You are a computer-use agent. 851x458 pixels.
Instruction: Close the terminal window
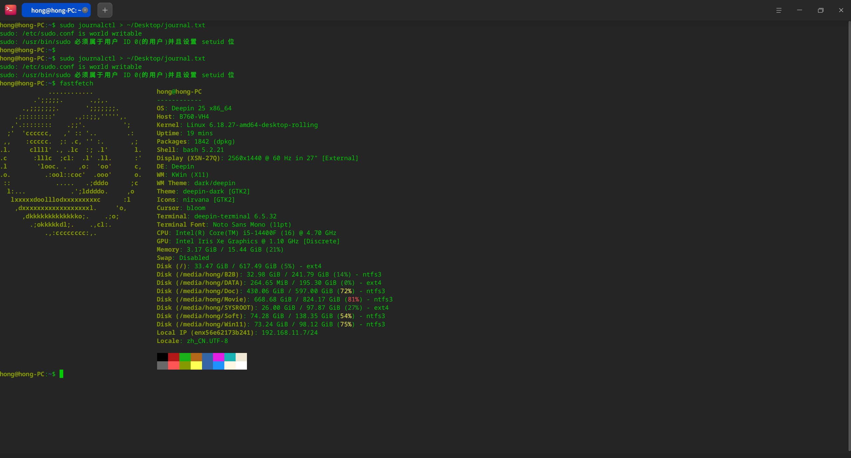[x=841, y=10]
